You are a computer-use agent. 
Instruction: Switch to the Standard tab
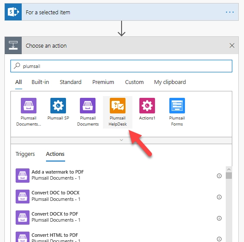point(70,82)
